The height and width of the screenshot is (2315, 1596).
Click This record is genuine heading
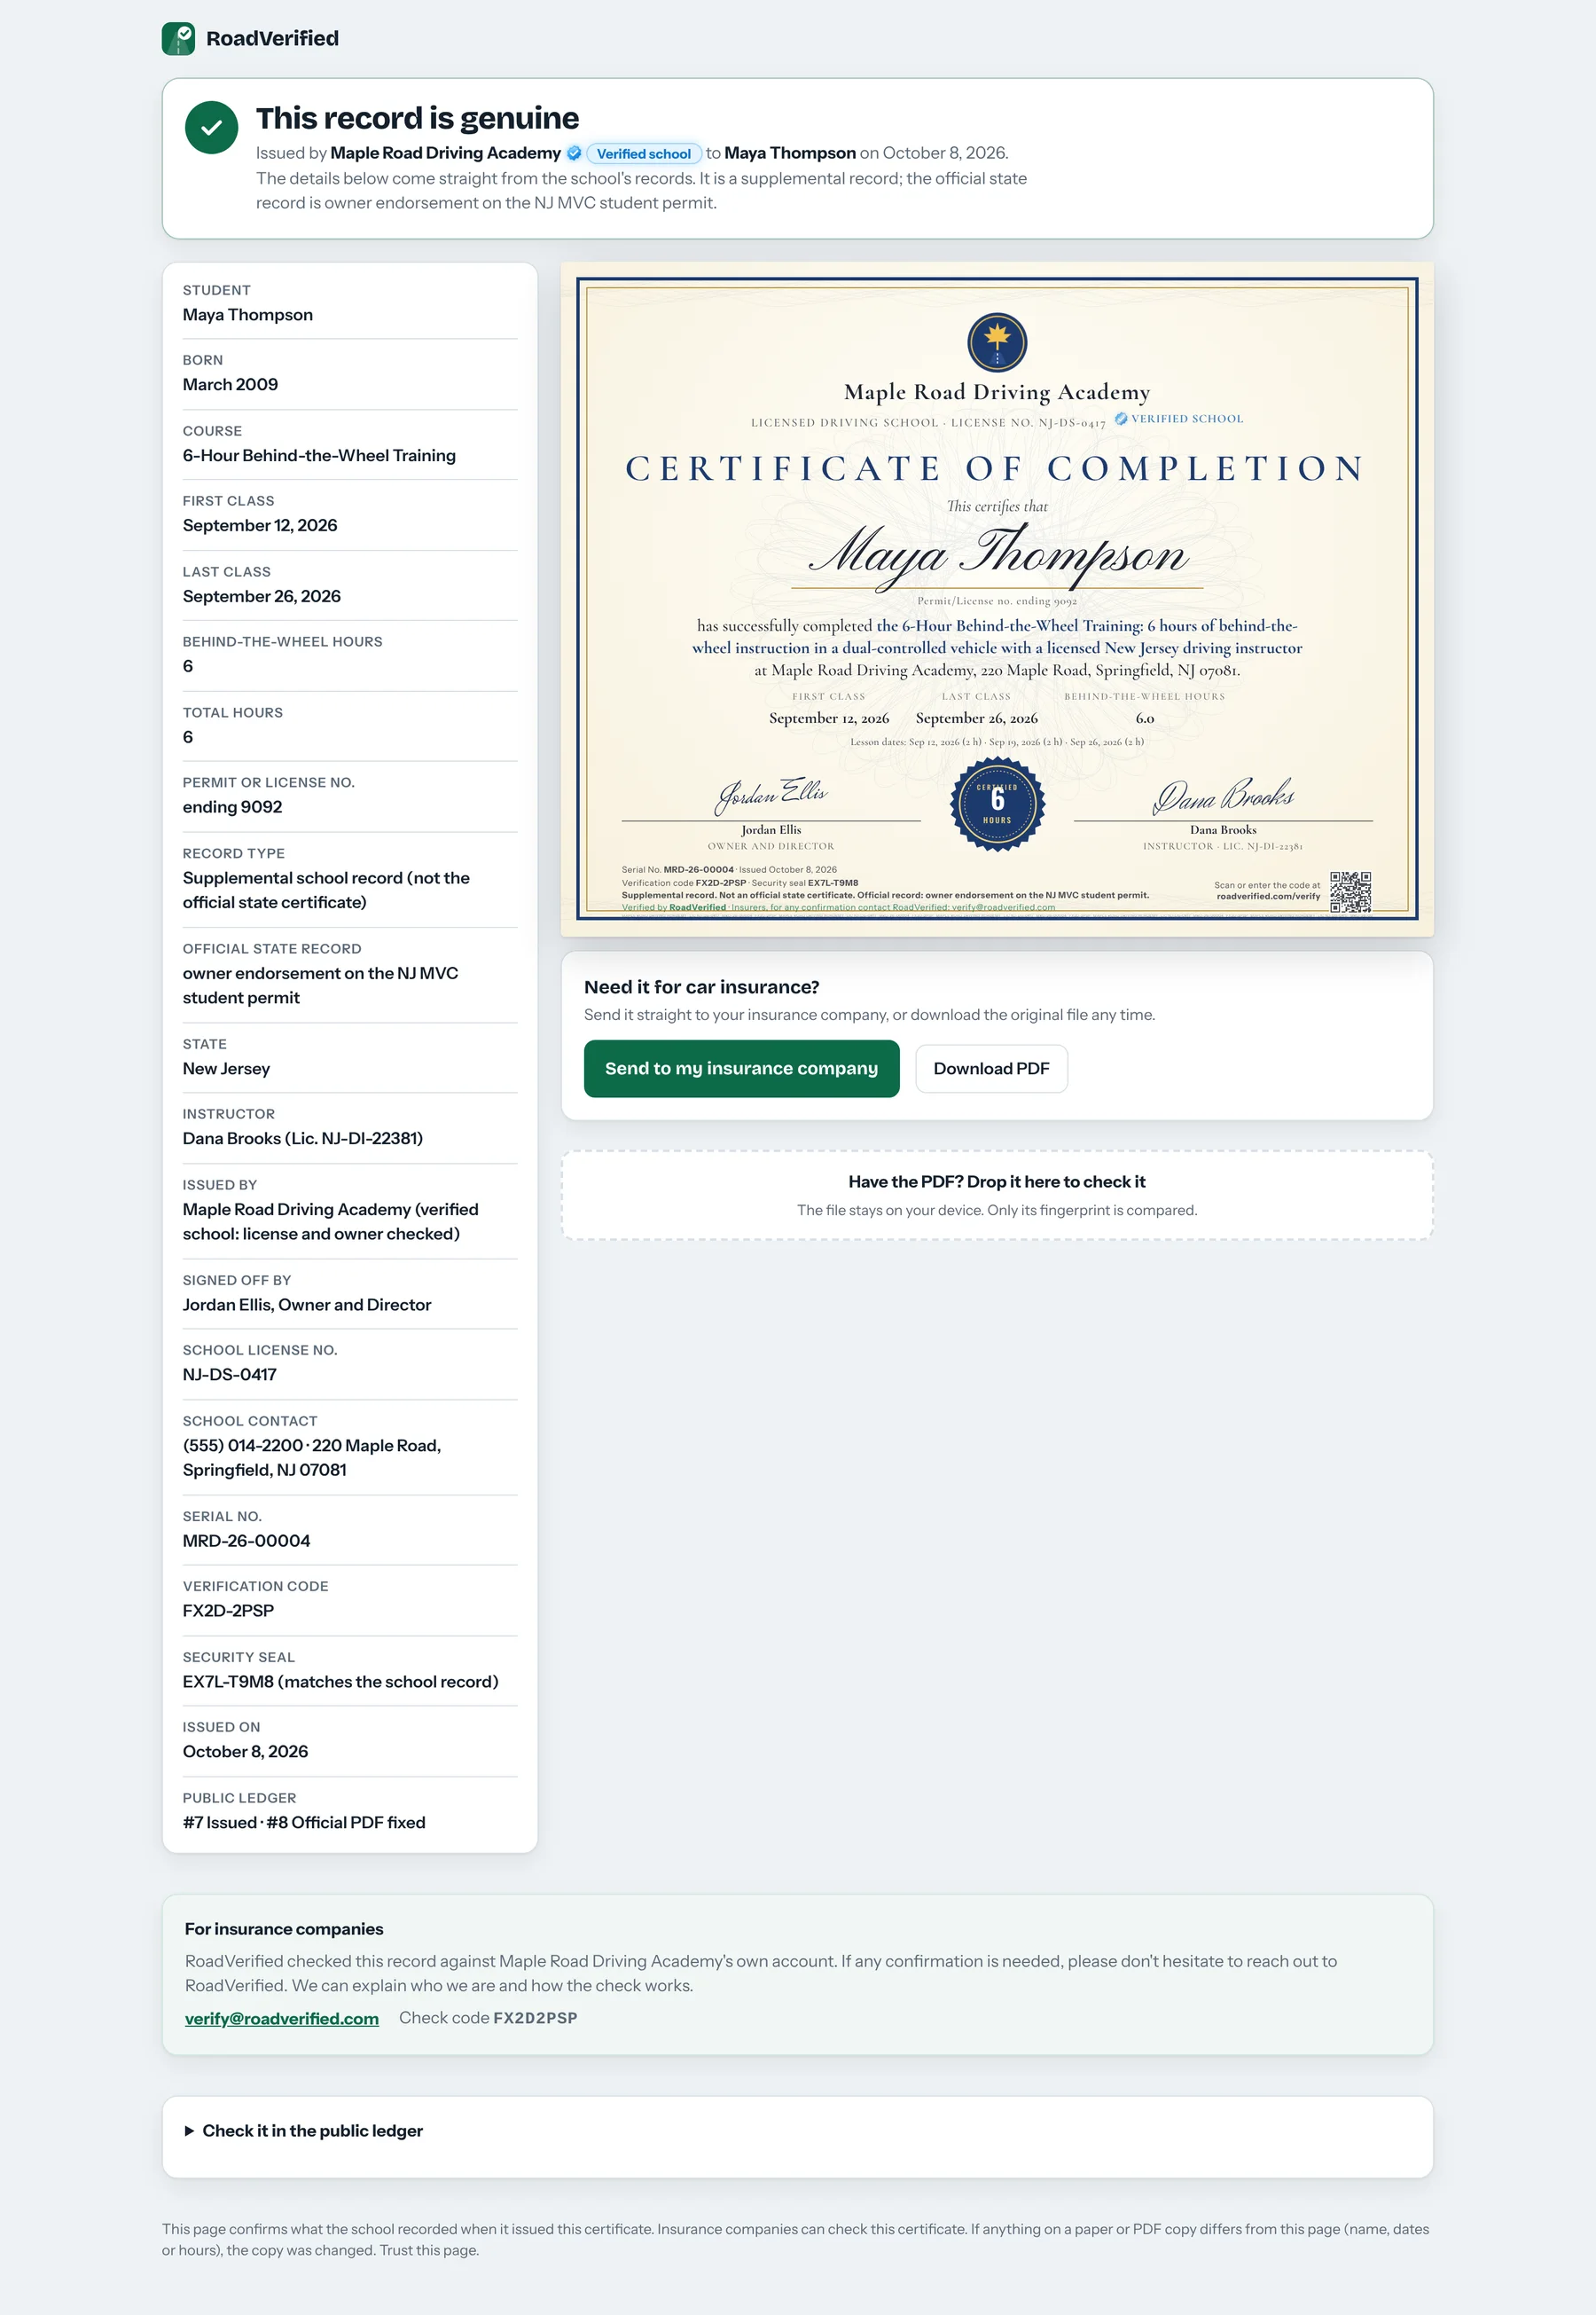pos(418,118)
